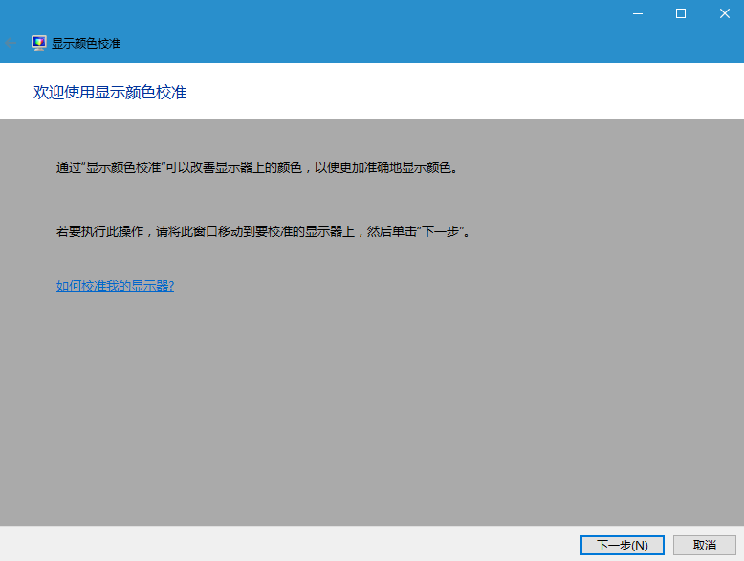This screenshot has width=744, height=561.
Task: Click the quoted 显示颜色校准 in first paragraph
Action: [122, 167]
